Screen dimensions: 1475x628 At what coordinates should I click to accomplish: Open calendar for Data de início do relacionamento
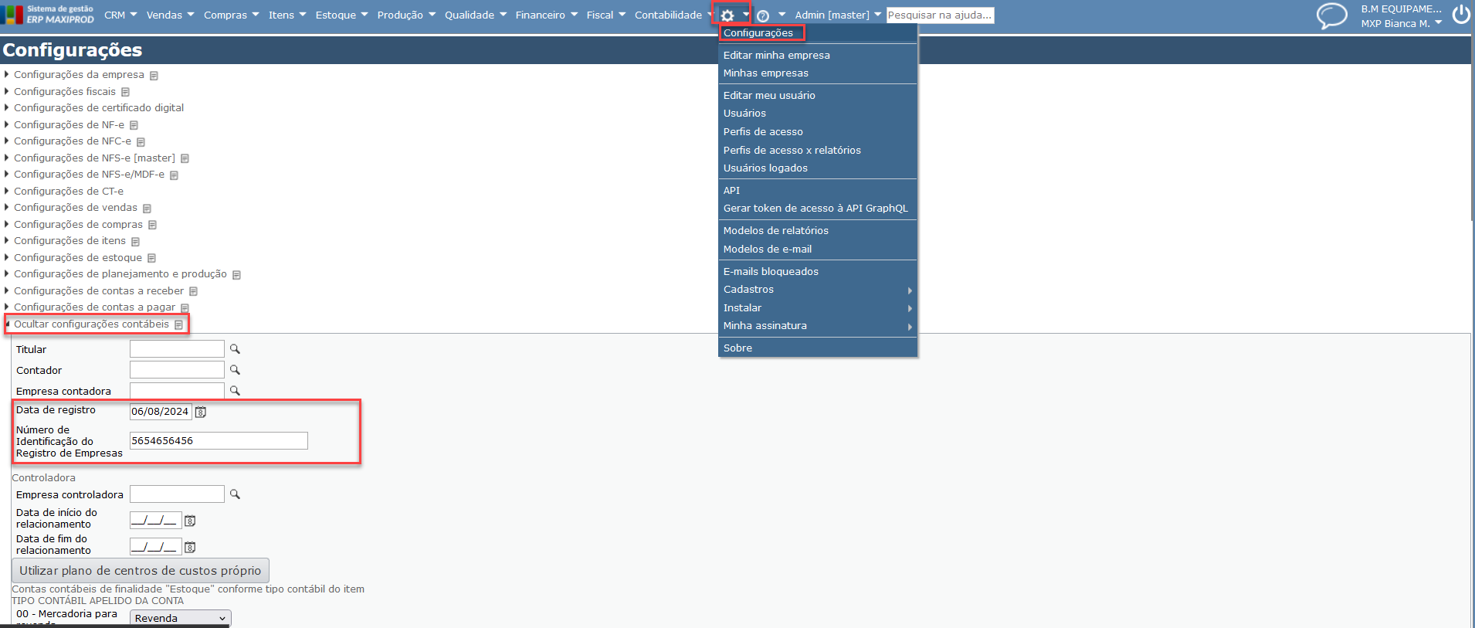(x=190, y=521)
